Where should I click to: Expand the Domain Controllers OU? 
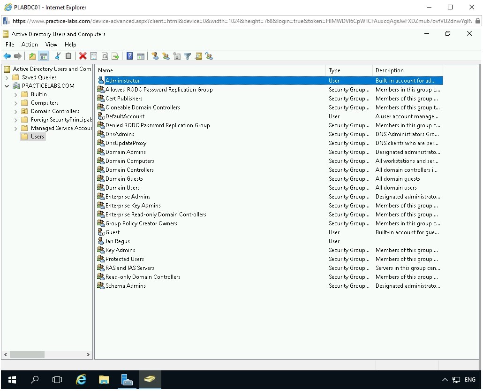(16, 111)
